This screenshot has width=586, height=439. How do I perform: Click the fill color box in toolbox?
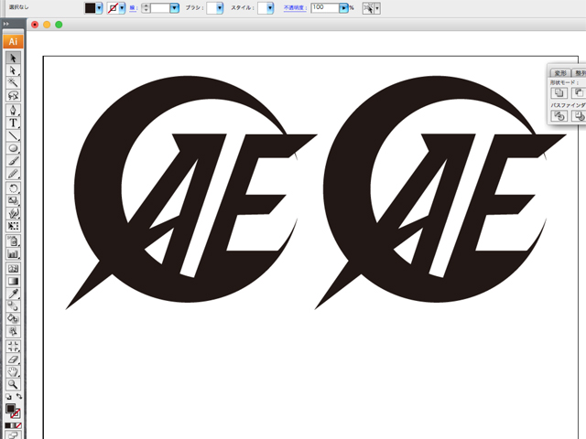tap(10, 409)
